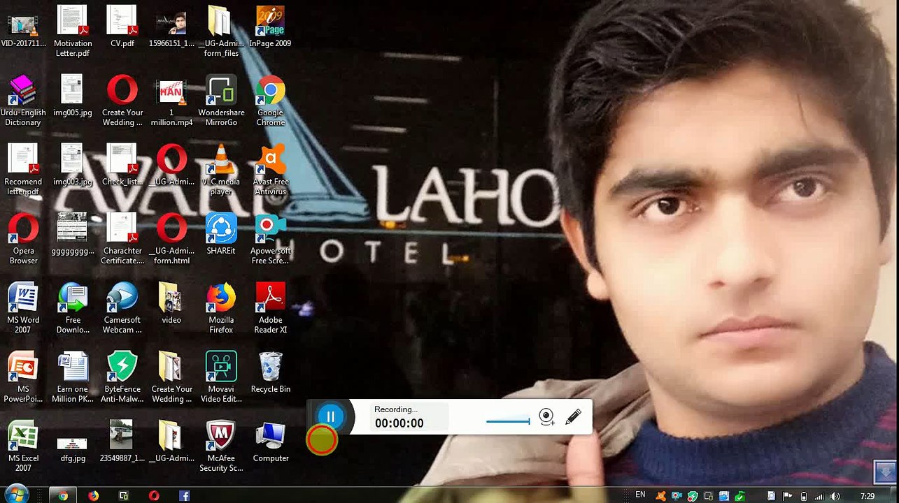Click the 00:00:00 recording timer
Screen dimensions: 899x503
click(x=399, y=423)
